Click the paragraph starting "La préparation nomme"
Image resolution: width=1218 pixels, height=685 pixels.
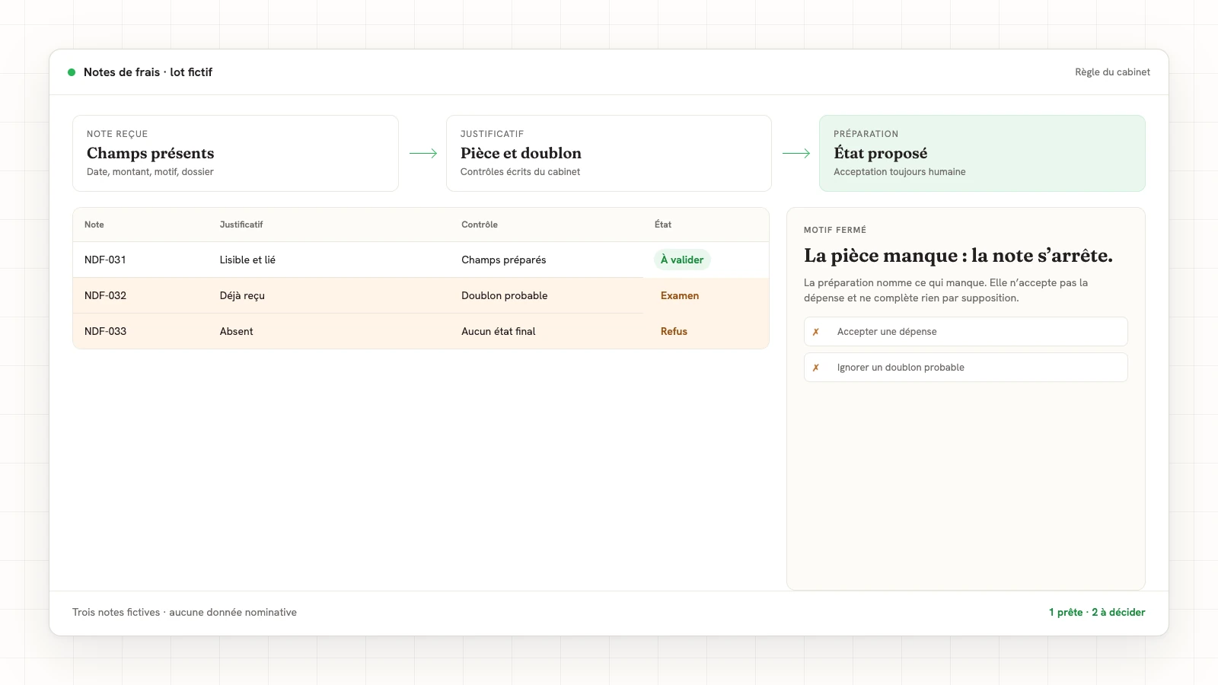[946, 290]
